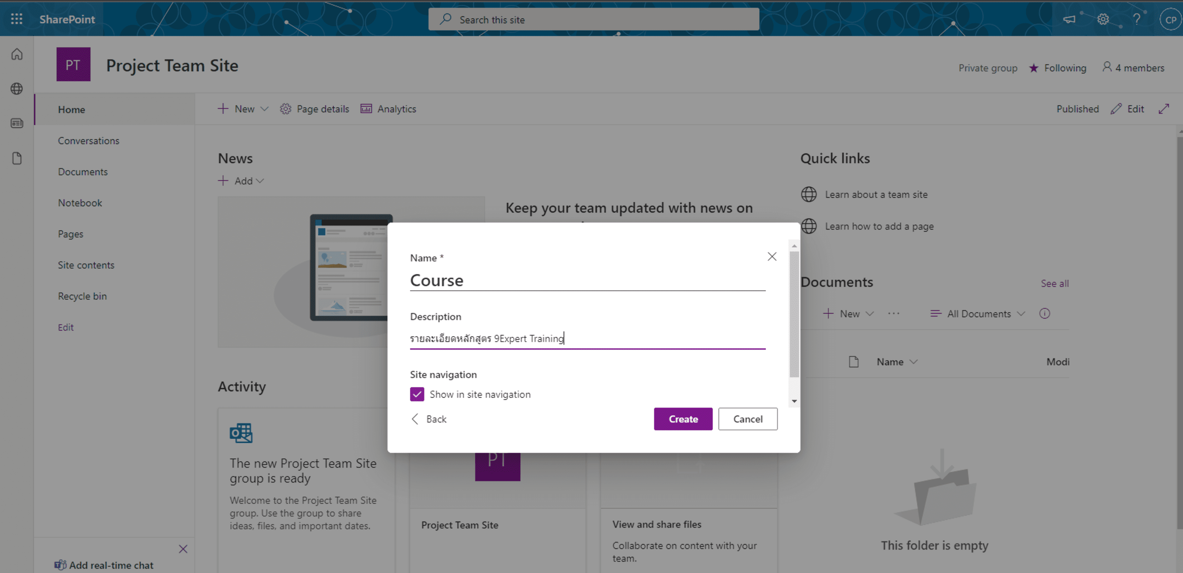
Task: Select Documents from site navigation
Action: pos(82,171)
